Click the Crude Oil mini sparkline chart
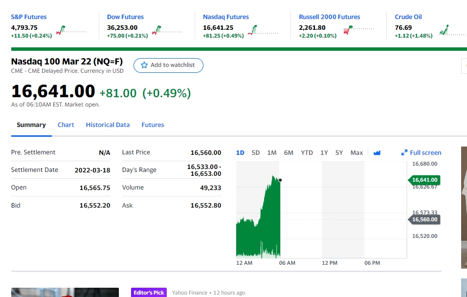 click(x=453, y=30)
